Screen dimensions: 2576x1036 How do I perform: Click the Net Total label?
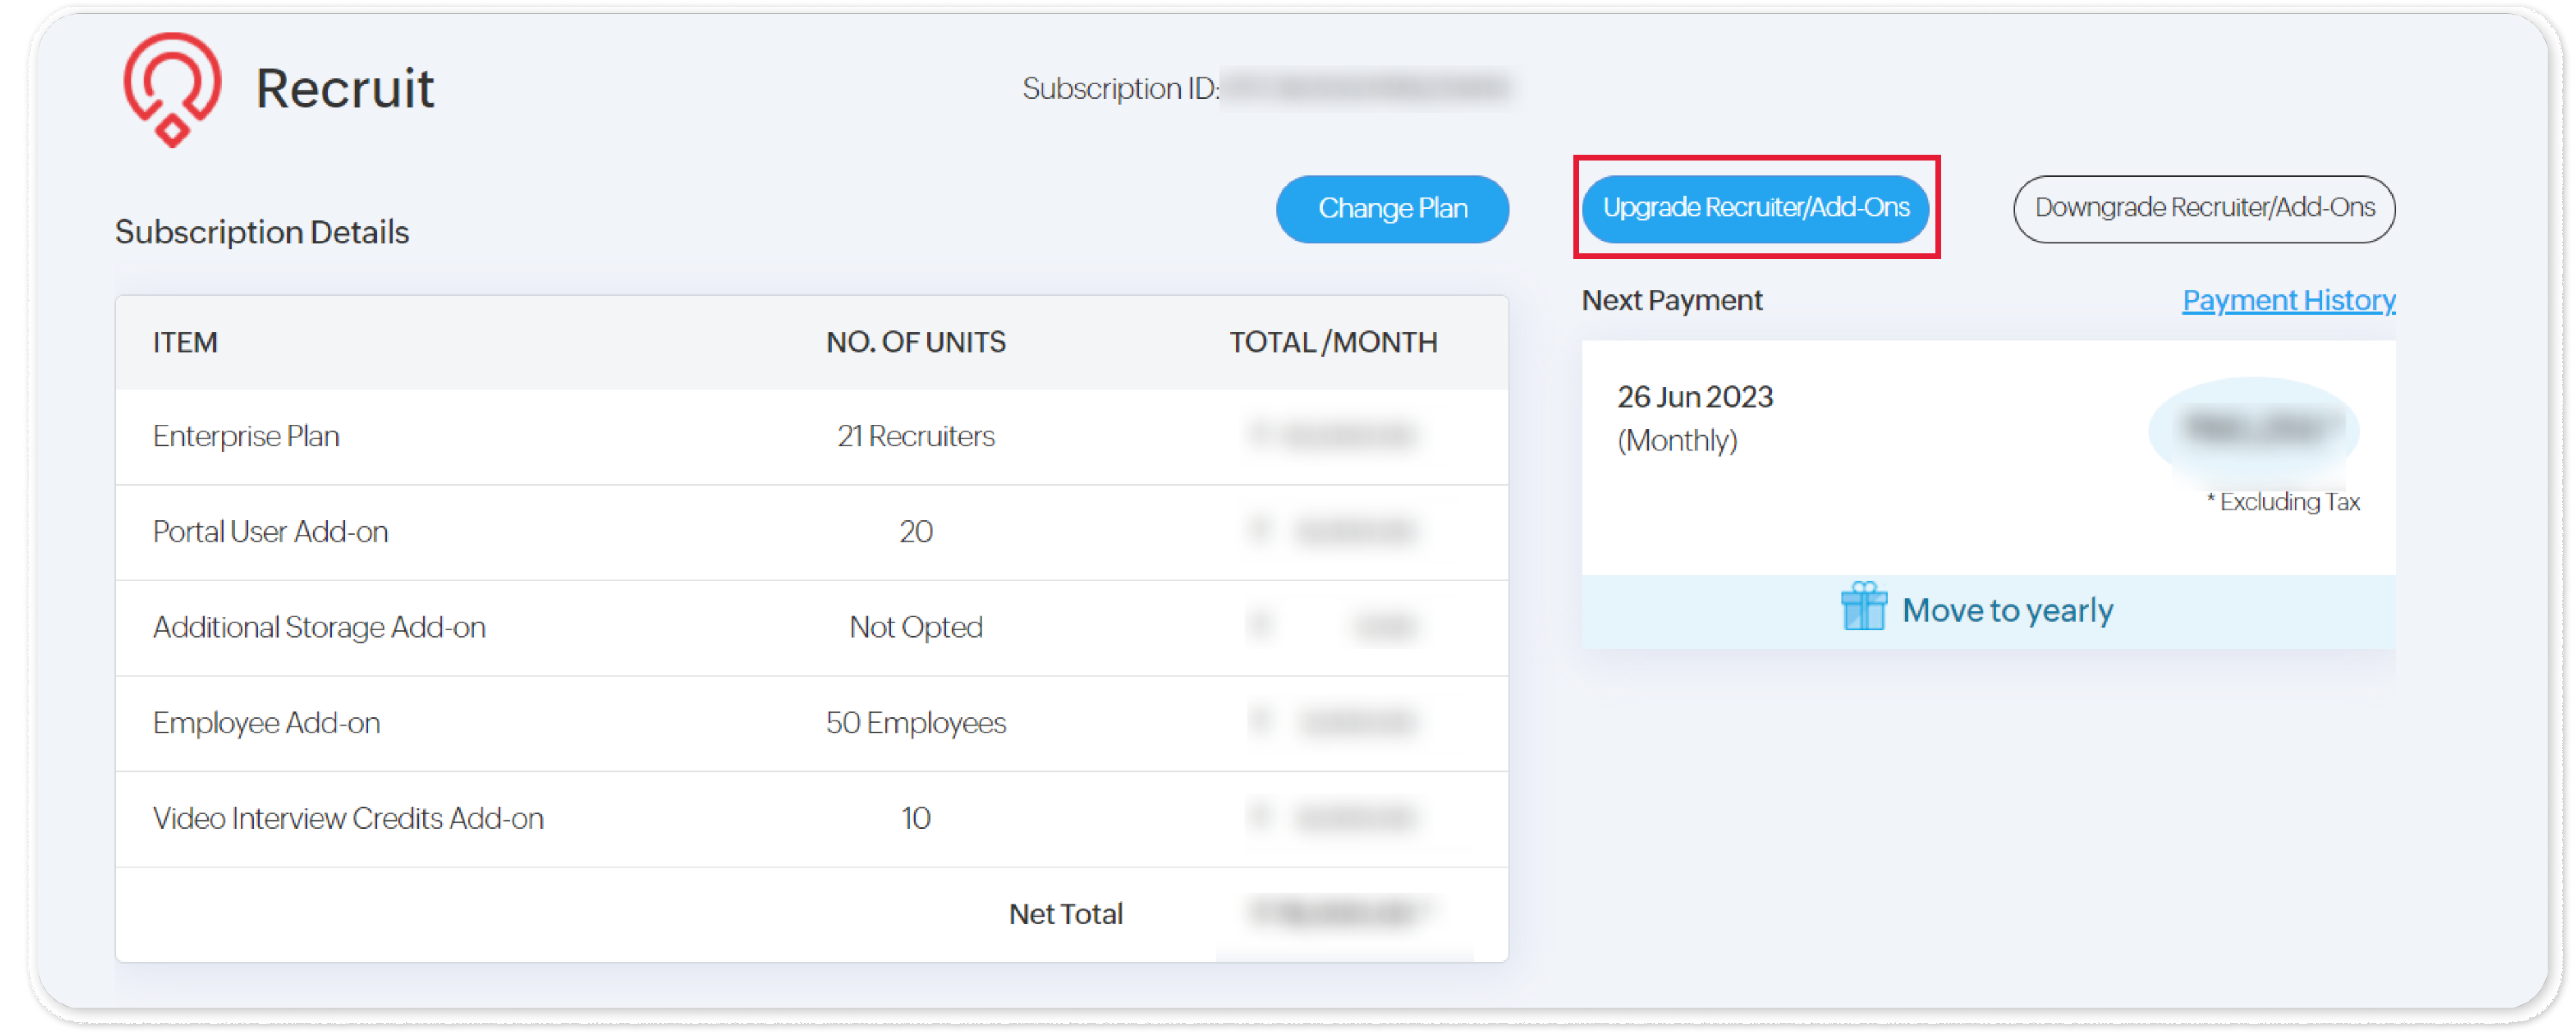(1065, 913)
